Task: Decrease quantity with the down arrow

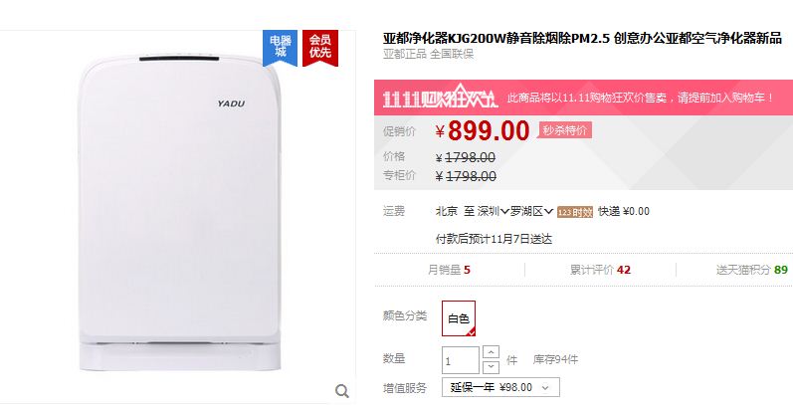Action: pyautogui.click(x=492, y=367)
